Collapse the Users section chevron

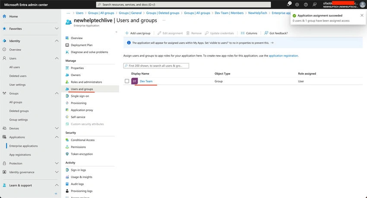57,58
